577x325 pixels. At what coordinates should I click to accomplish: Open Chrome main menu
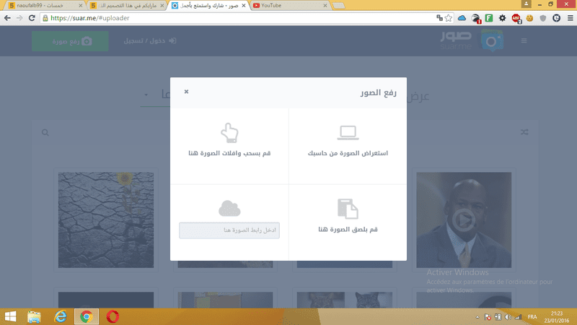(570, 18)
